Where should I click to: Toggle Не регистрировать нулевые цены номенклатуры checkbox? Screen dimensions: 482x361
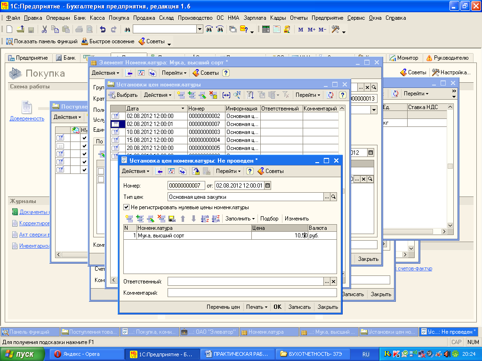pyautogui.click(x=126, y=207)
